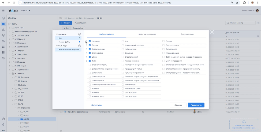Switch to the Фильтр и сортировка tab

147,34
